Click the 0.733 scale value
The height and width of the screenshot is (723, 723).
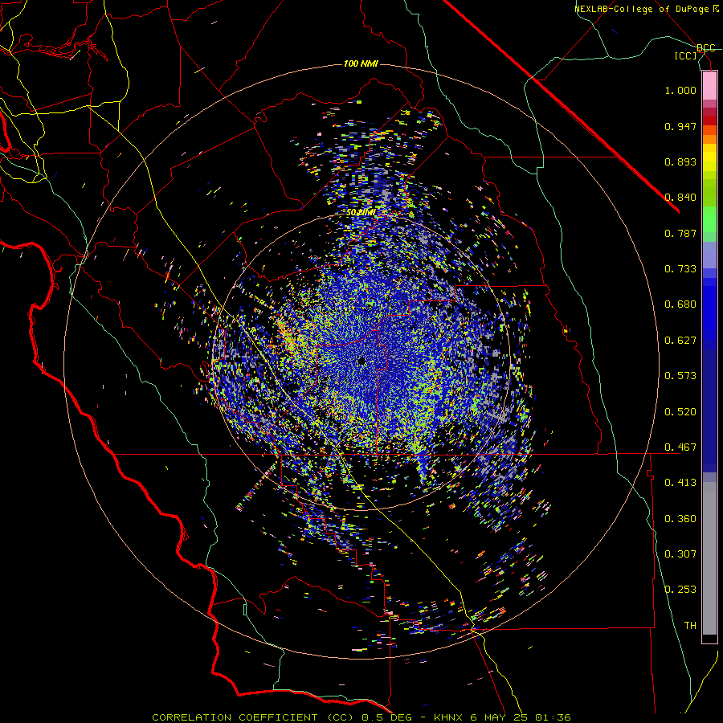680,269
